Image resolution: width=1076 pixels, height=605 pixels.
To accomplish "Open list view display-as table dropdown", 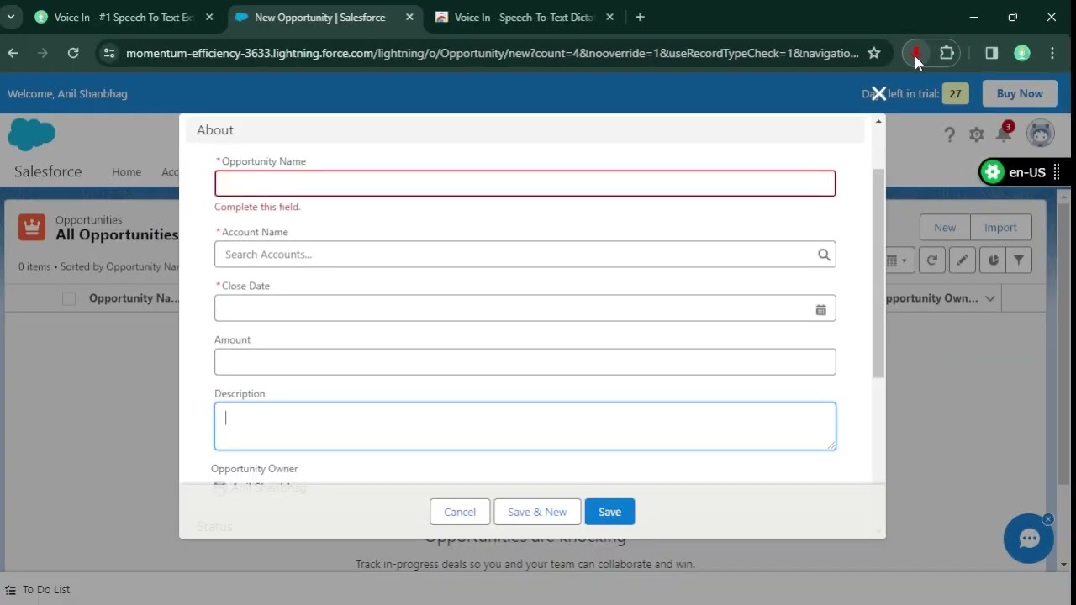I will point(898,260).
